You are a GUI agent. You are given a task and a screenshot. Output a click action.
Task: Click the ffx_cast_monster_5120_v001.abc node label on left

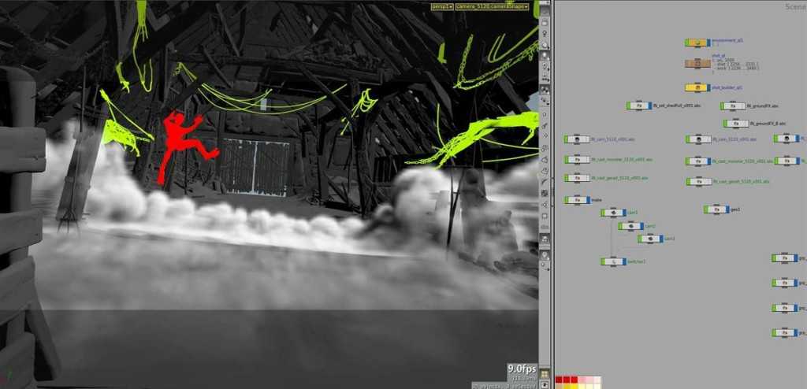coord(619,160)
